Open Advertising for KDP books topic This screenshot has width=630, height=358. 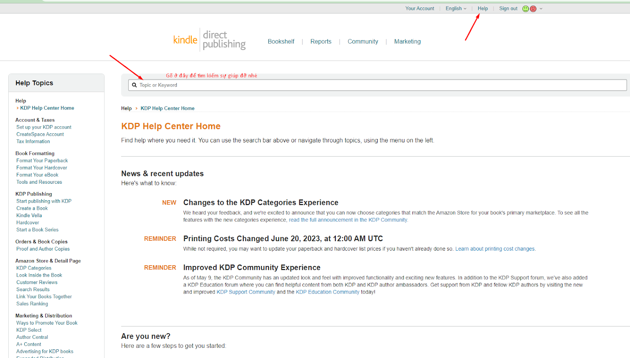[45, 351]
